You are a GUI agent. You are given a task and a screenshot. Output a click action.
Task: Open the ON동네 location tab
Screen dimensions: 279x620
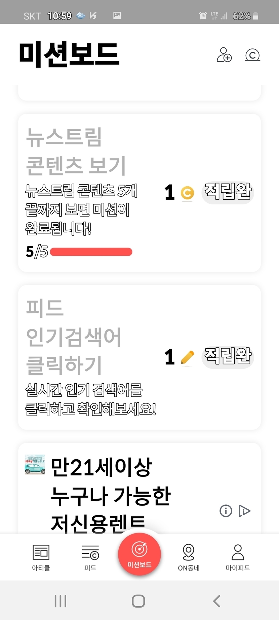[x=189, y=557]
